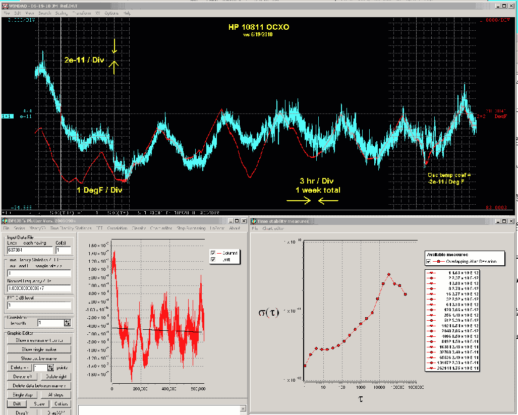Click the '2=2' channel label in WinDaq

(x=481, y=116)
